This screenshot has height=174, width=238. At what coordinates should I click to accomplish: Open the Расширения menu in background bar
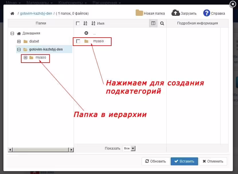107,3
